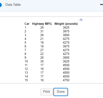Click the MPG value 19 for car 12
103x98 pixels.
42,69
